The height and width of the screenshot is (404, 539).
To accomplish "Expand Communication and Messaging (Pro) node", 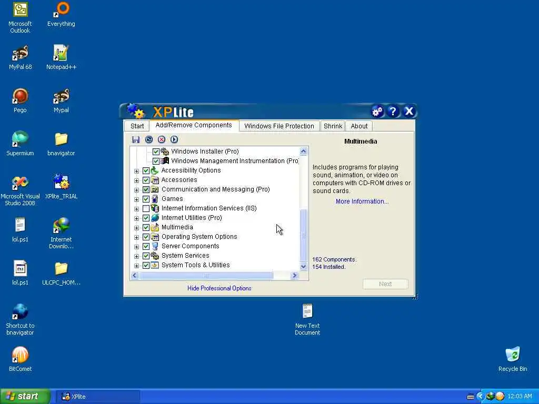I will pos(136,190).
